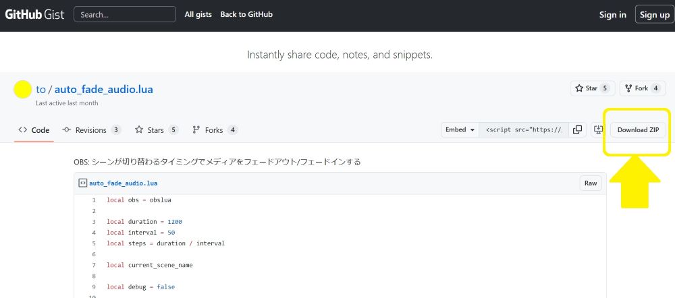Image resolution: width=675 pixels, height=298 pixels.
Task: Focus the Search gists field
Action: pyautogui.click(x=125, y=14)
